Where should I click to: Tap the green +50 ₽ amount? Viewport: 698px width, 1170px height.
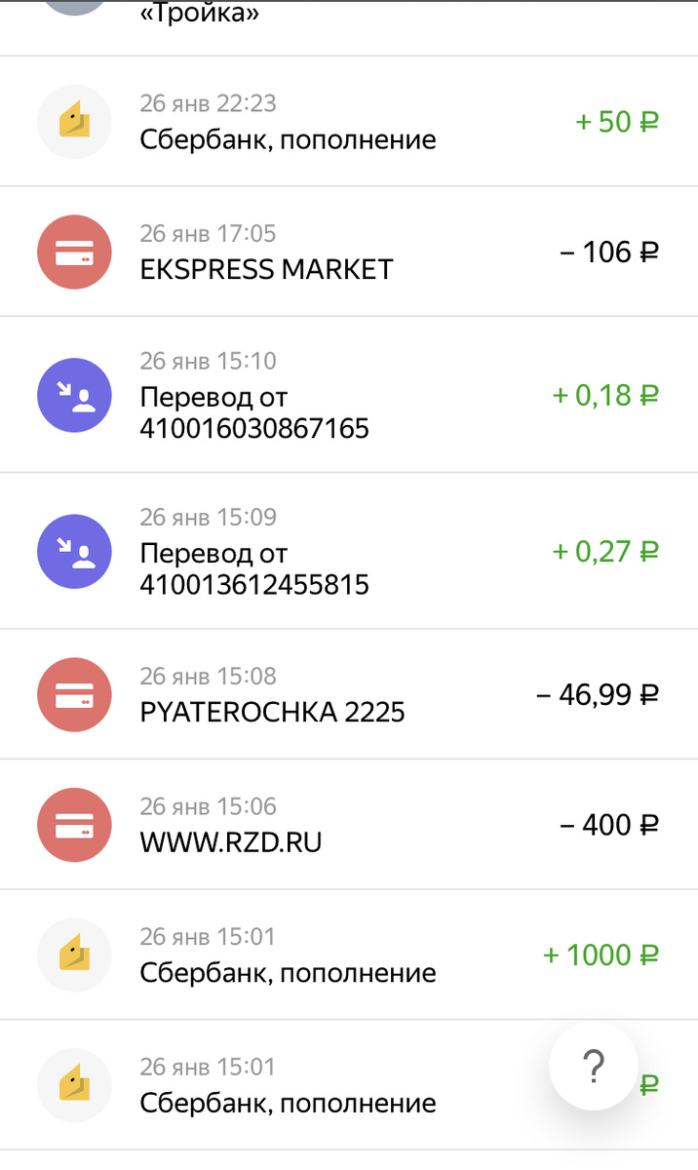coord(616,121)
